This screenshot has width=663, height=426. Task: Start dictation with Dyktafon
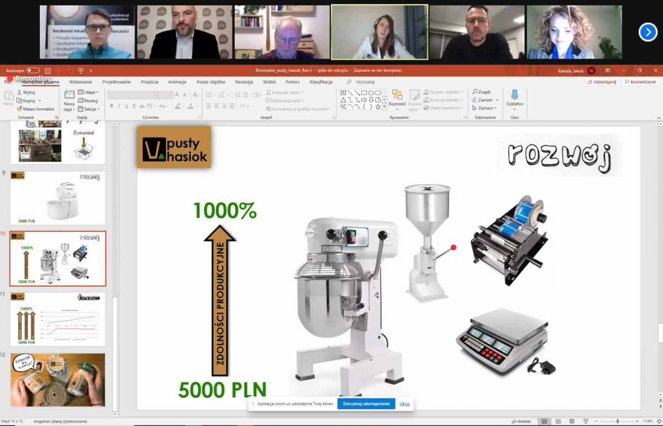pos(515,99)
